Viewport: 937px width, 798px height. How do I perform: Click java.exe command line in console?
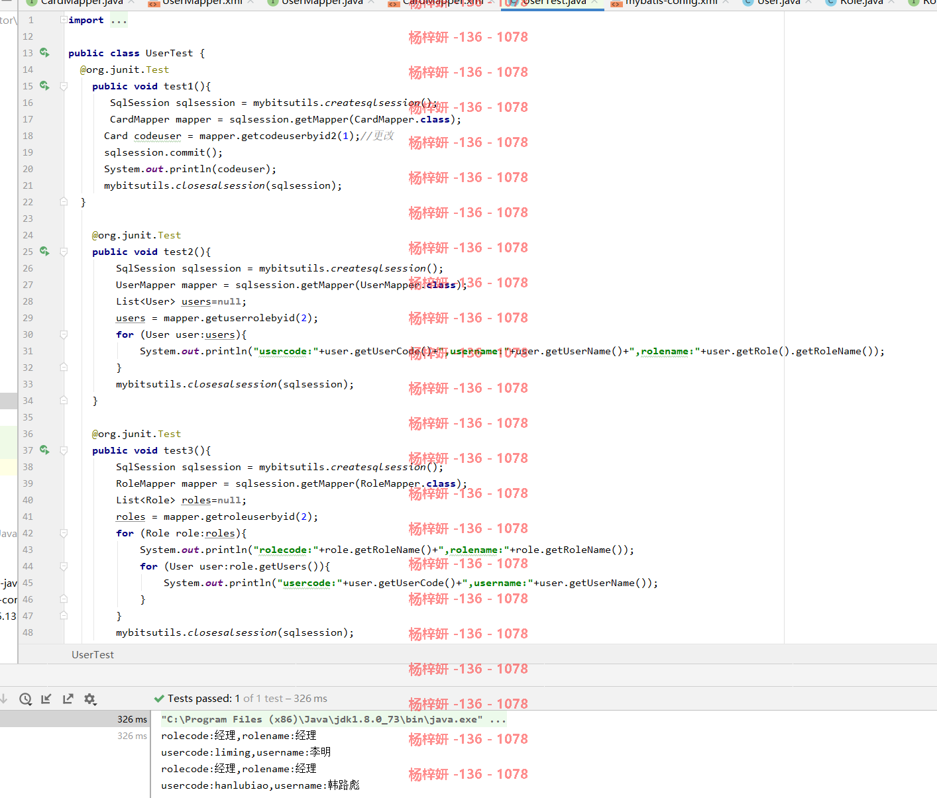[x=333, y=719]
